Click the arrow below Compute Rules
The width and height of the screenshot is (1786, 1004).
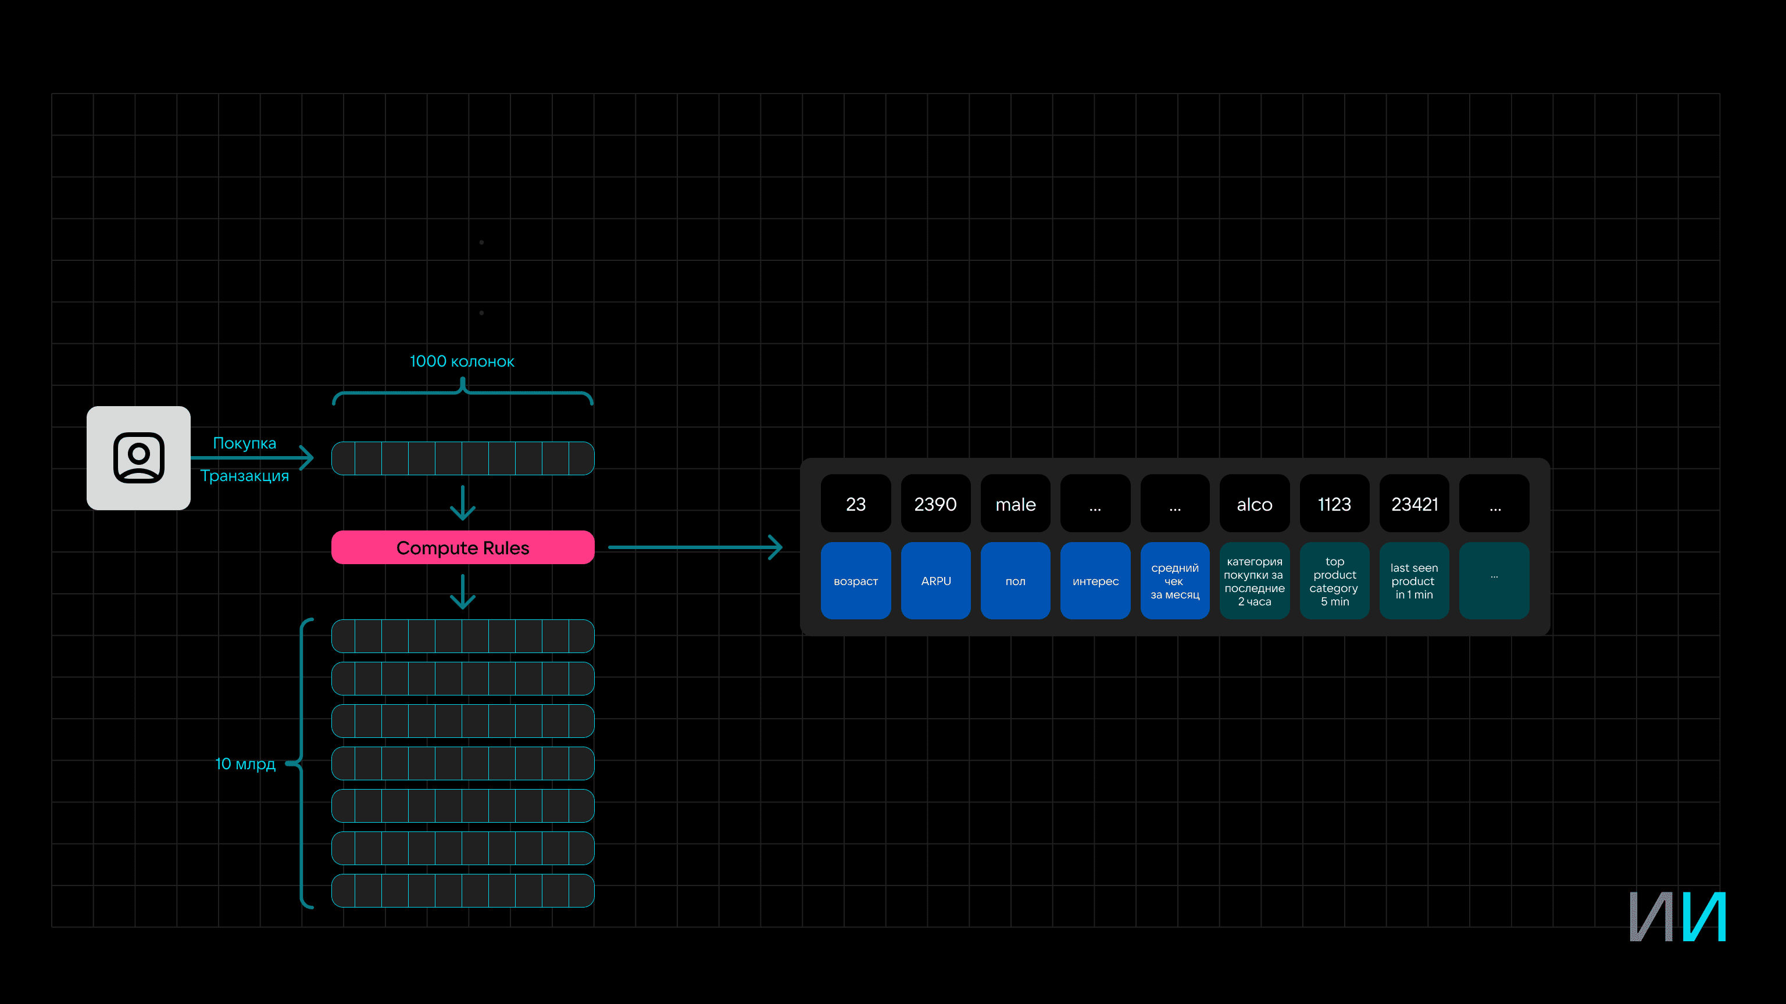[x=462, y=591]
